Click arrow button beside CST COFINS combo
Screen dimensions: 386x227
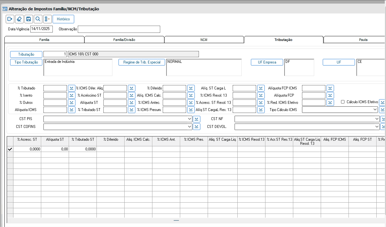coord(196,127)
